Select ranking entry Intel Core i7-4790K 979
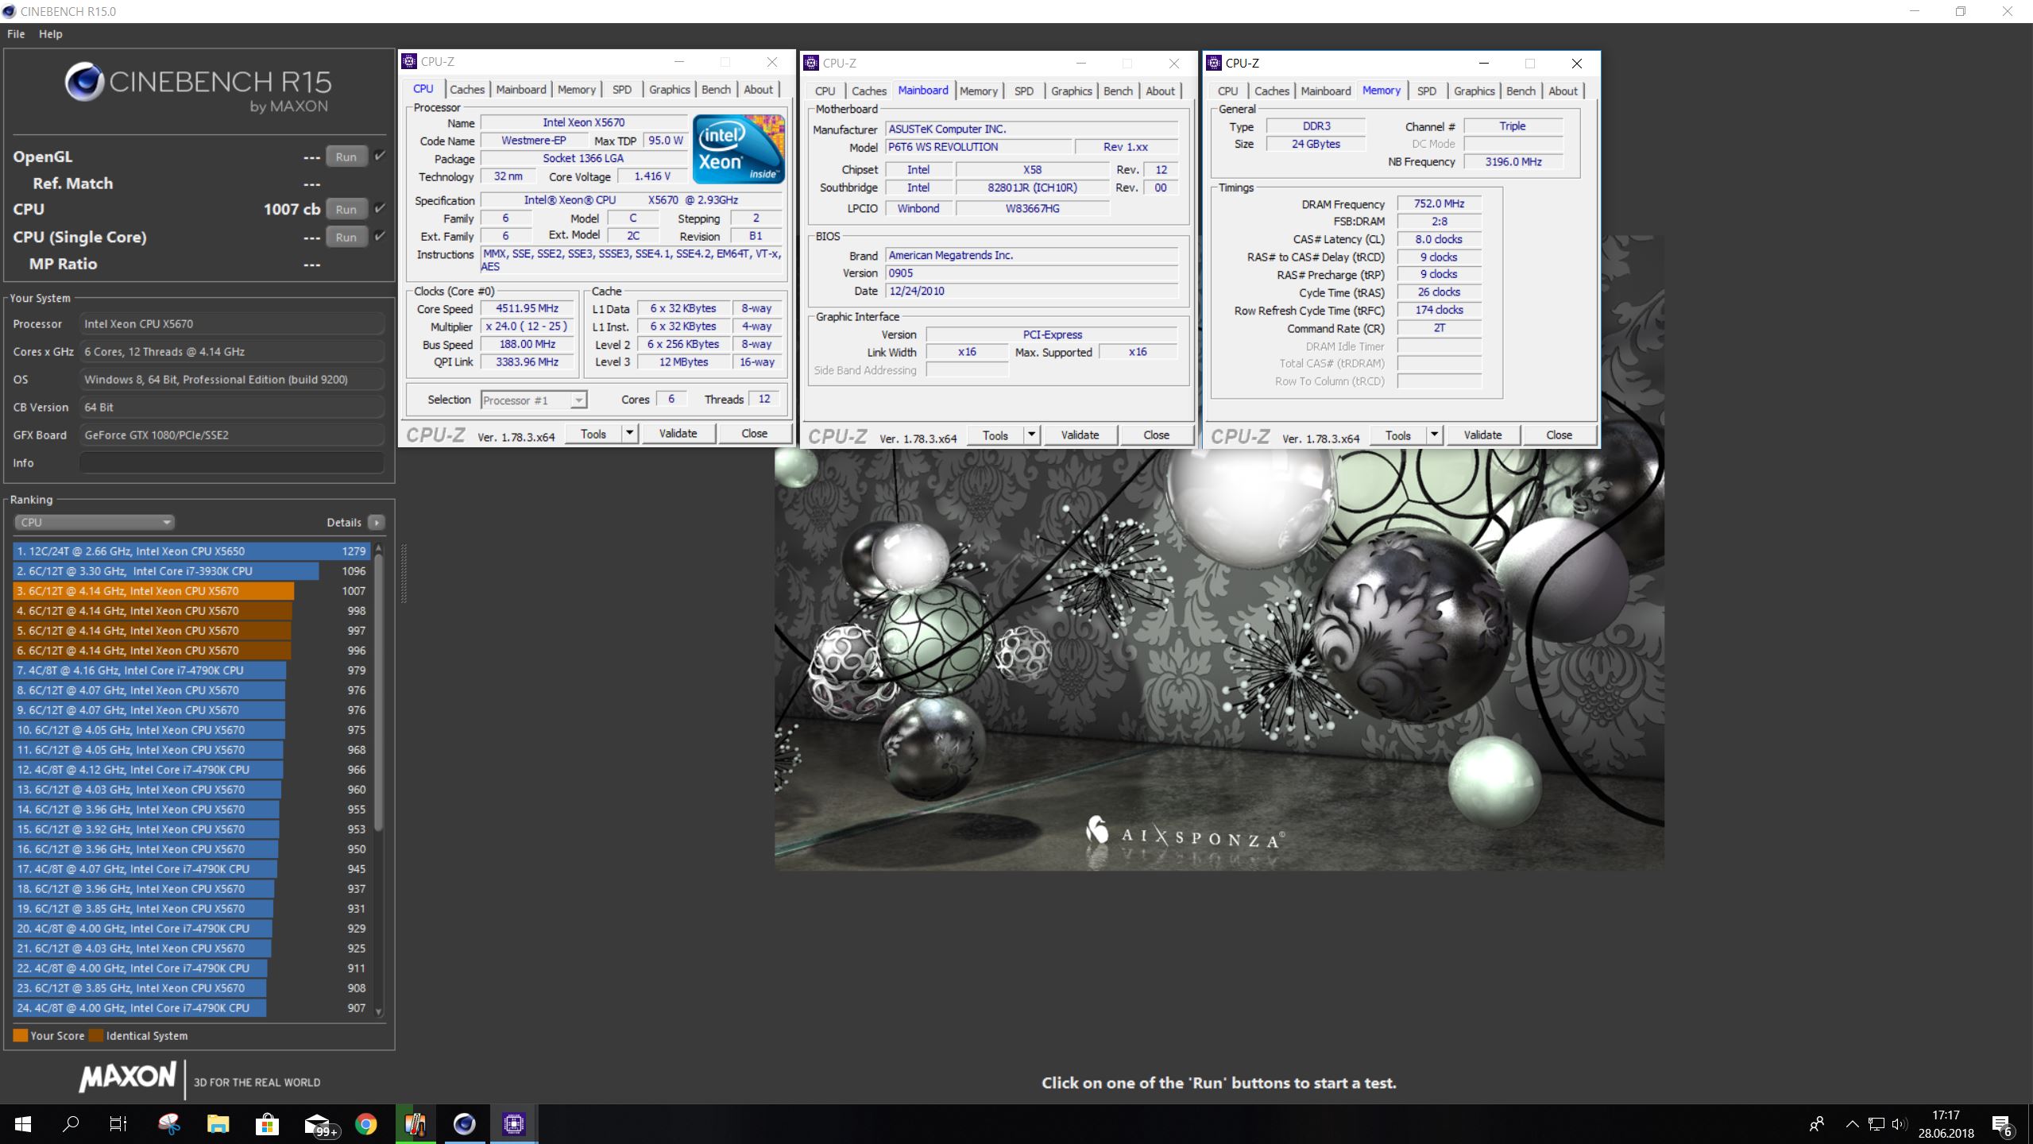Image resolution: width=2033 pixels, height=1144 pixels. click(x=191, y=670)
